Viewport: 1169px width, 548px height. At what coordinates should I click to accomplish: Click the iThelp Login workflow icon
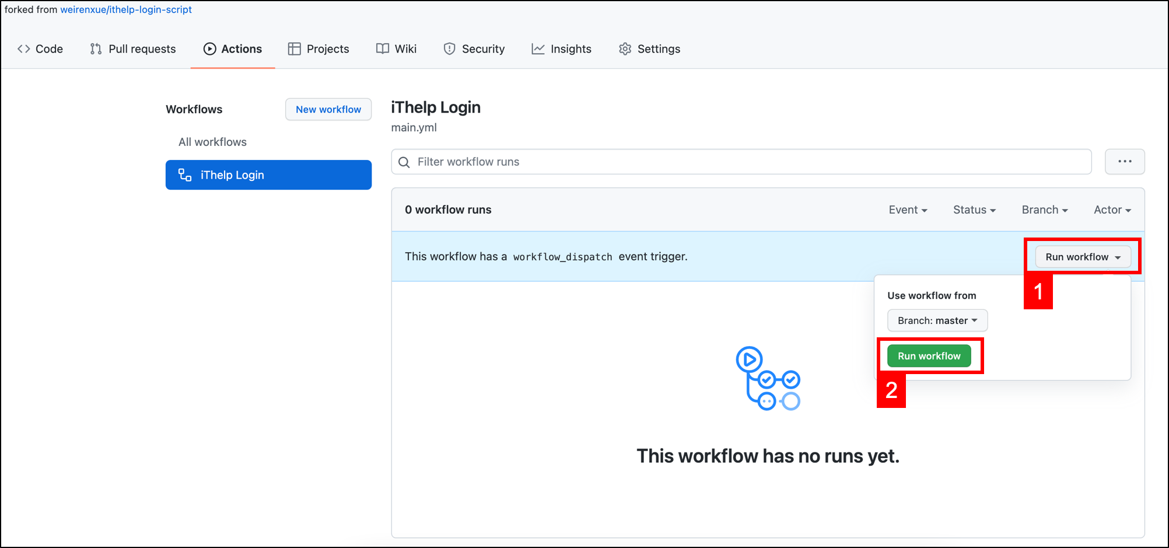point(185,175)
